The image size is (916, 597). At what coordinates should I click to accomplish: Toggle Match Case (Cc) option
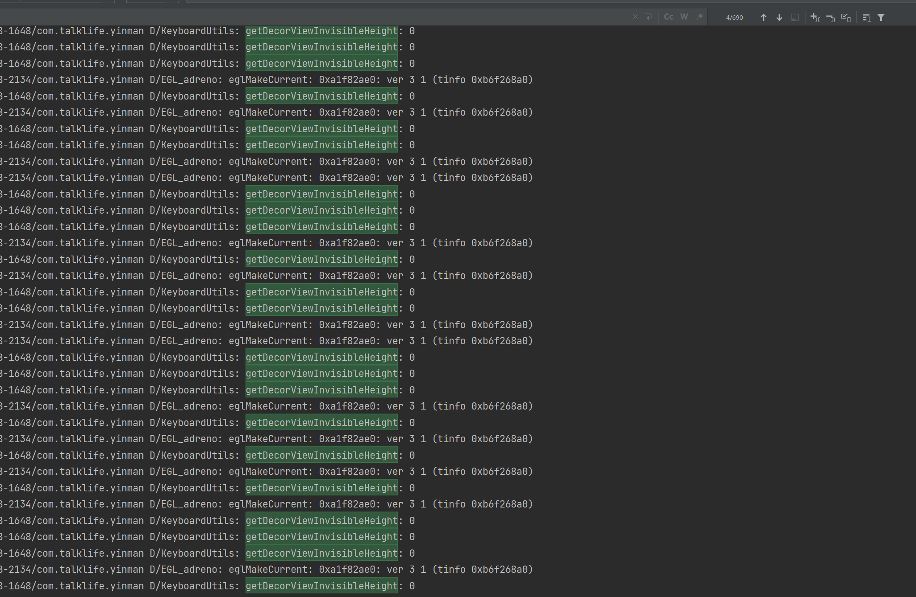(668, 17)
